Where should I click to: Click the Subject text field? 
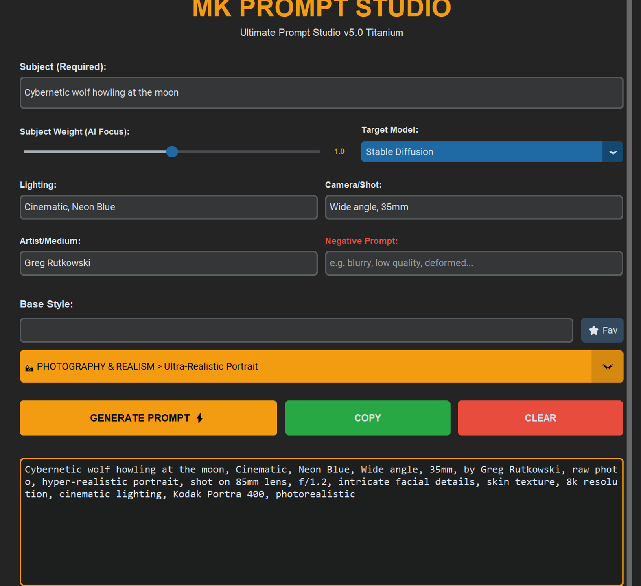(321, 93)
